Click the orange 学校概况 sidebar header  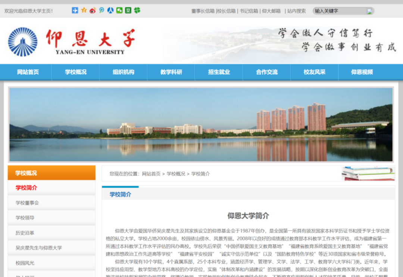51,173
